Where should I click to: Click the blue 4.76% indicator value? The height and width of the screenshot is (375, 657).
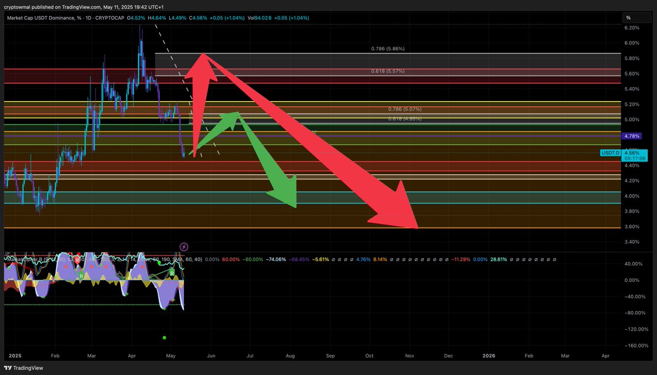[x=363, y=259]
